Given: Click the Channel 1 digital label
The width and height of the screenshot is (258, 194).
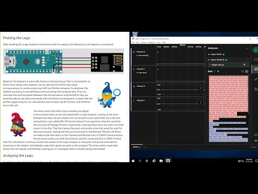Looking at the screenshot, I should pos(141,69).
